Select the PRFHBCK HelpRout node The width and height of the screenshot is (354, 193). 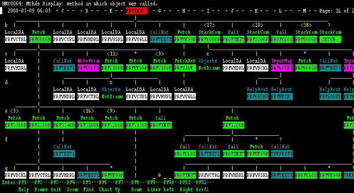coord(282,96)
